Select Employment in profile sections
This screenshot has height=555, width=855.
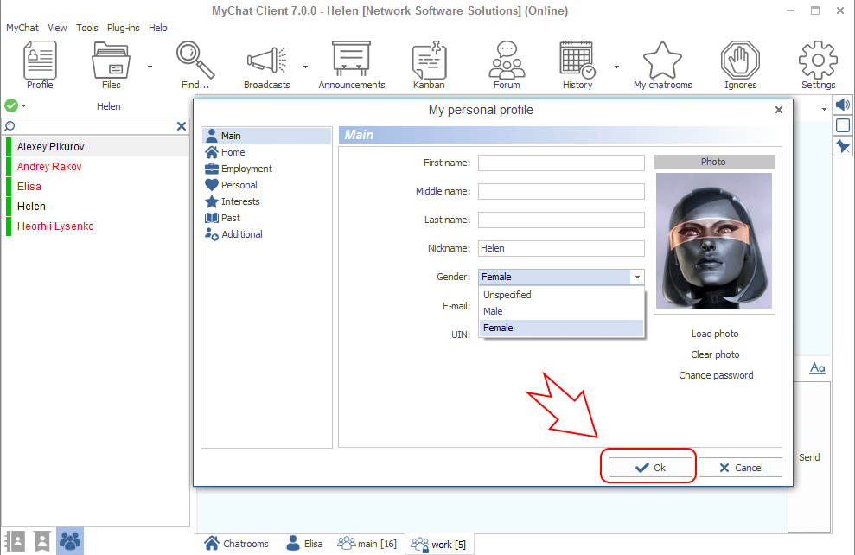click(x=246, y=169)
